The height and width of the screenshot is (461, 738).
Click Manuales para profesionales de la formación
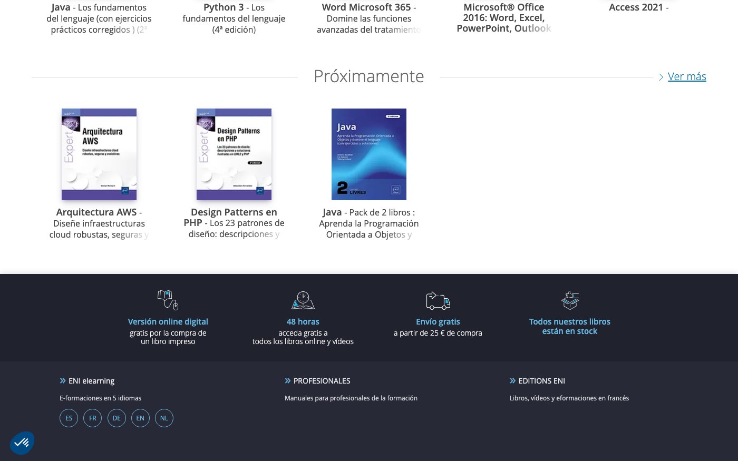[351, 398]
